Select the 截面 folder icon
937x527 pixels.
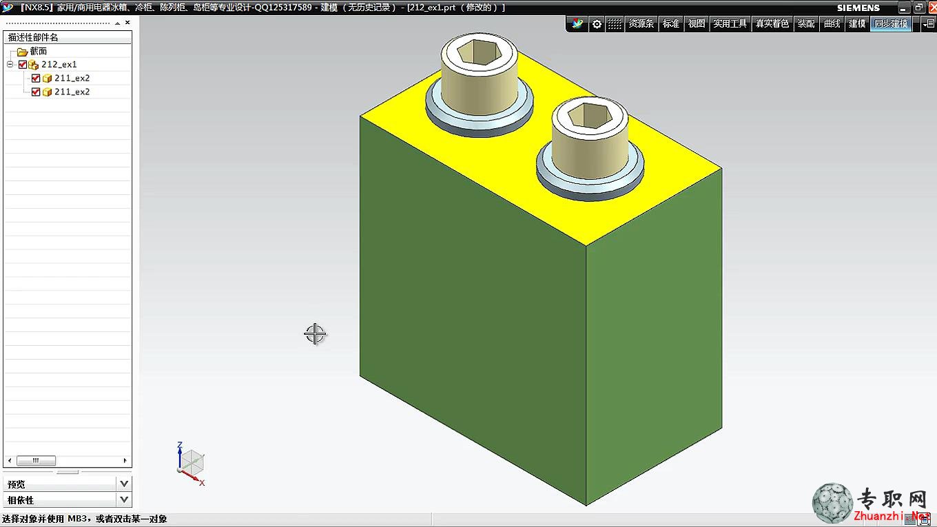(22, 52)
